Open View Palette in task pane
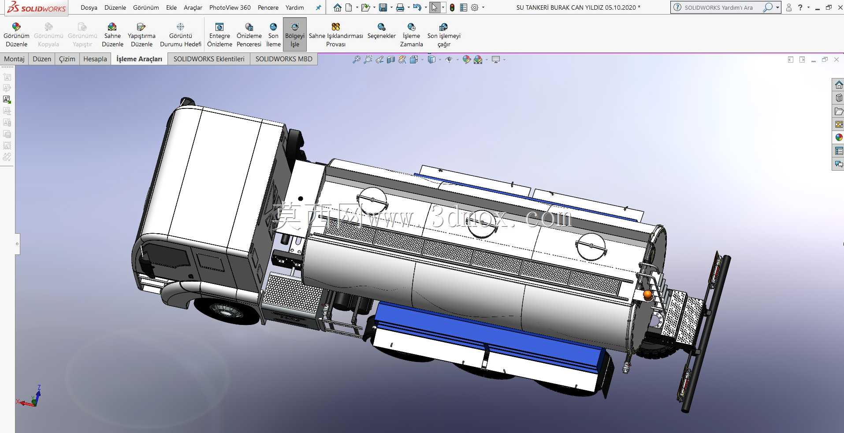This screenshot has width=844, height=433. [x=839, y=124]
